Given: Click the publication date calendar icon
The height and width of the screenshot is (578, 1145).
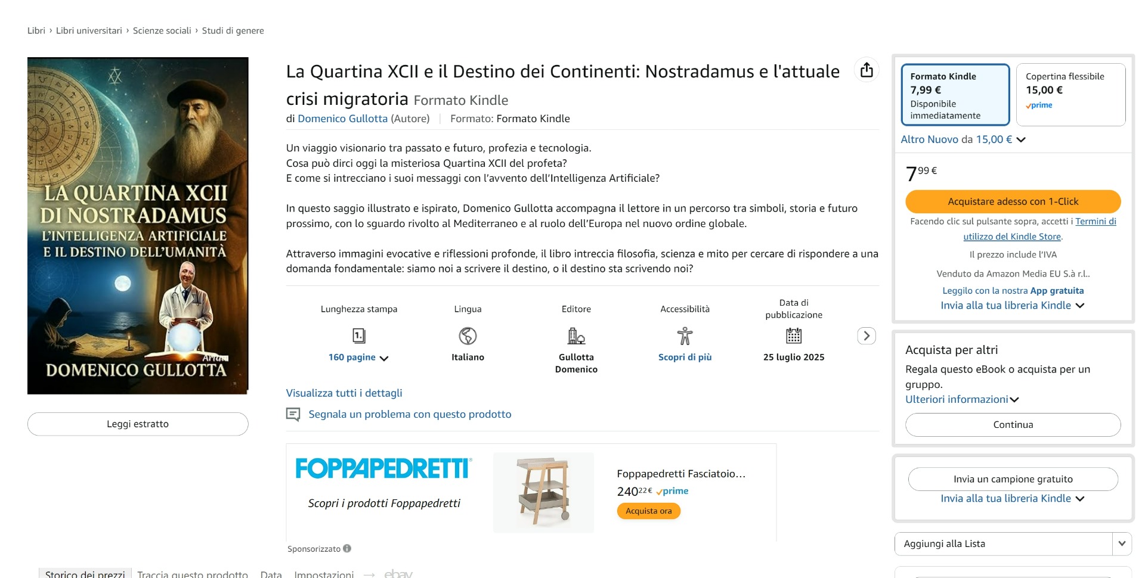Looking at the screenshot, I should pos(794,336).
